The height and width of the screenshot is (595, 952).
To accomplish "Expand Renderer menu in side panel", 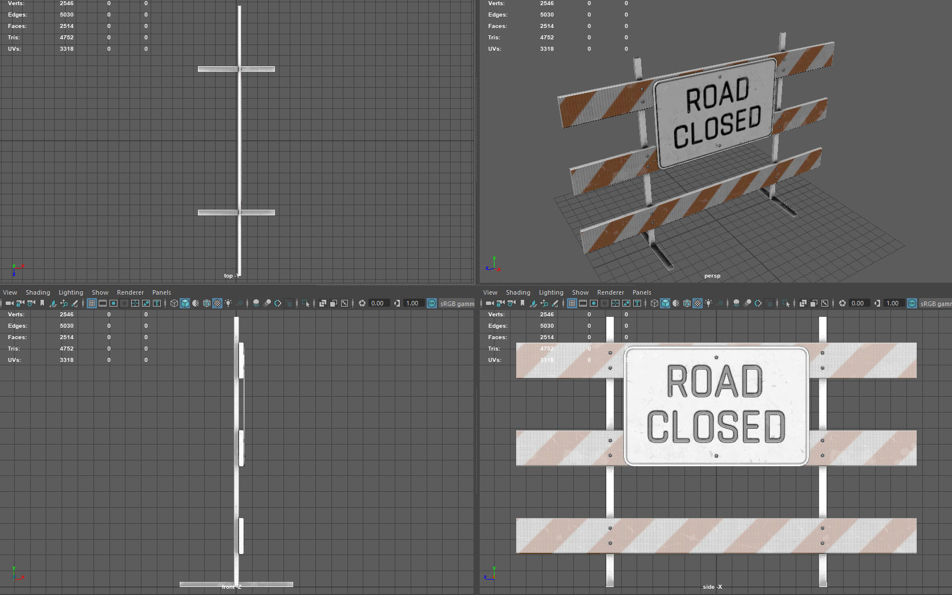I will click(x=611, y=292).
